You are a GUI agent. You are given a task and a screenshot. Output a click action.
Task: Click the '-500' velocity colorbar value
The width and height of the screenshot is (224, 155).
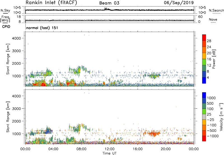point(212,130)
